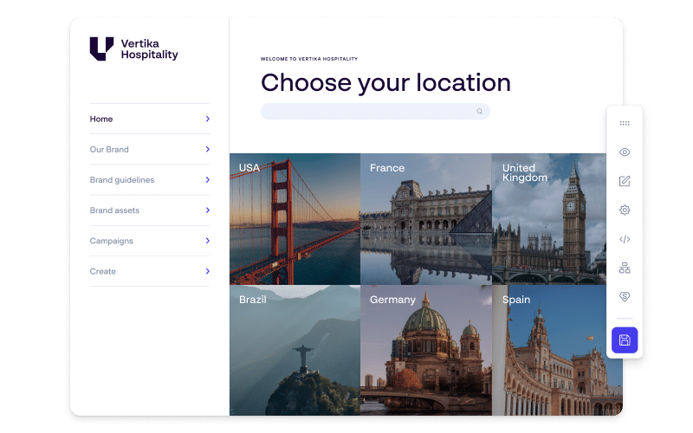Viewport: 693px width, 433px height.
Task: Expand the Home menu chevron
Action: pos(207,119)
